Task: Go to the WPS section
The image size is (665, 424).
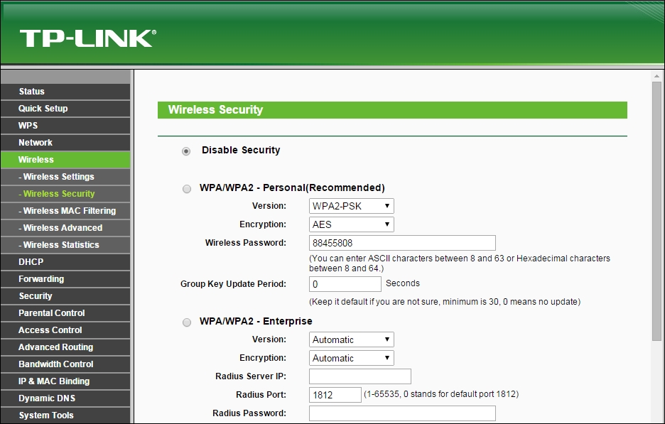Action: click(28, 125)
